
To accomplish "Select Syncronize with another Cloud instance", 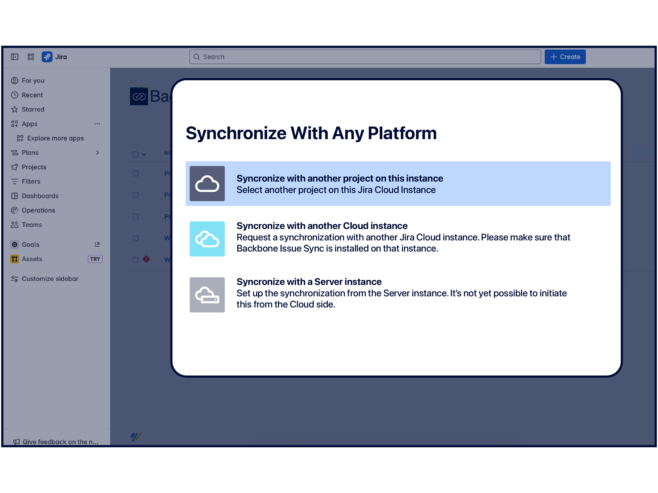I will point(398,239).
